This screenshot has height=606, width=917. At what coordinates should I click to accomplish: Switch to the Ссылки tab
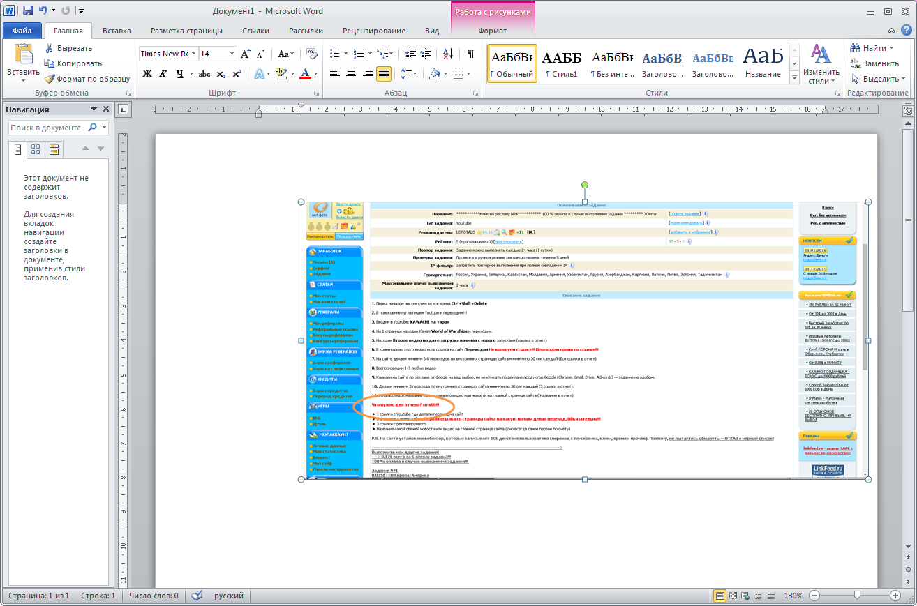[256, 31]
